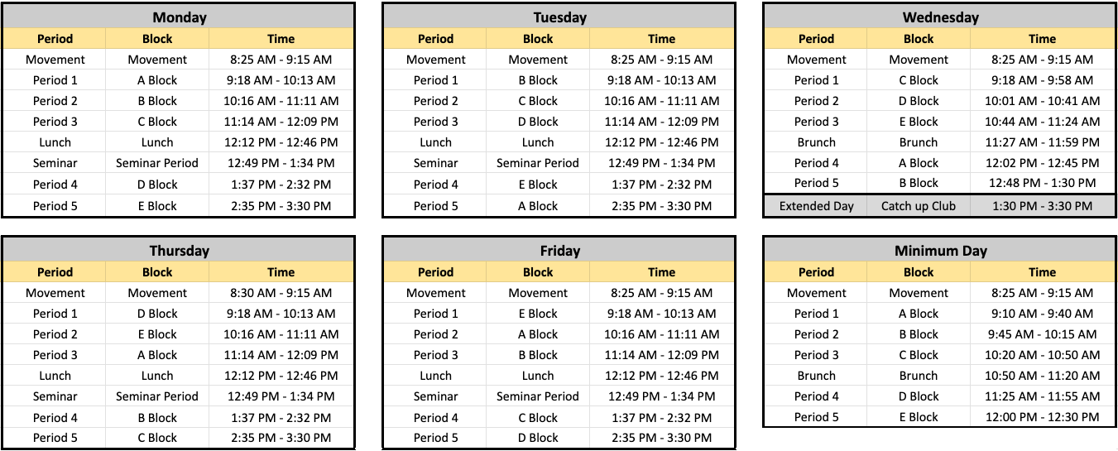Click the Time column header under Tuesday
1118x451 pixels.
[x=662, y=39]
